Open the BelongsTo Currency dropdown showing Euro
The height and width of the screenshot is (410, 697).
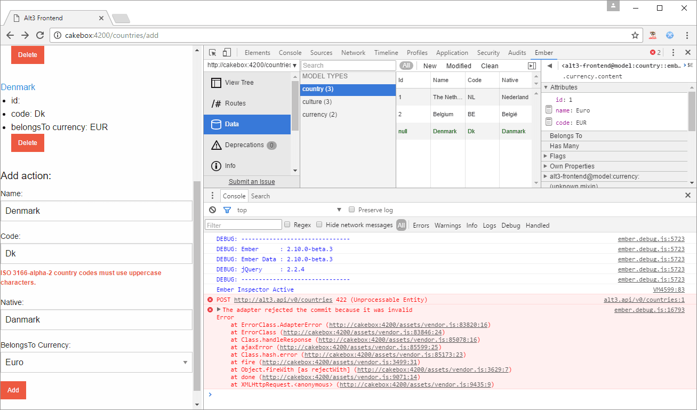pos(96,362)
